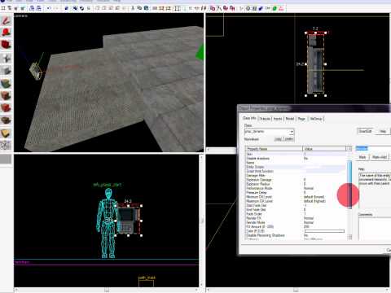Click the load window state icon

tap(32, 8)
